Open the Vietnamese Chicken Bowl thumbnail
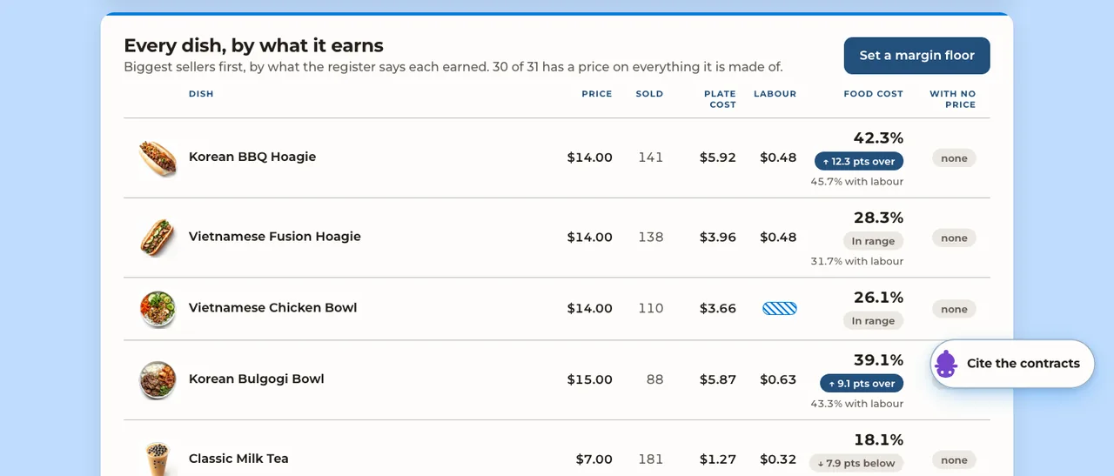The height and width of the screenshot is (476, 1114). (x=158, y=309)
